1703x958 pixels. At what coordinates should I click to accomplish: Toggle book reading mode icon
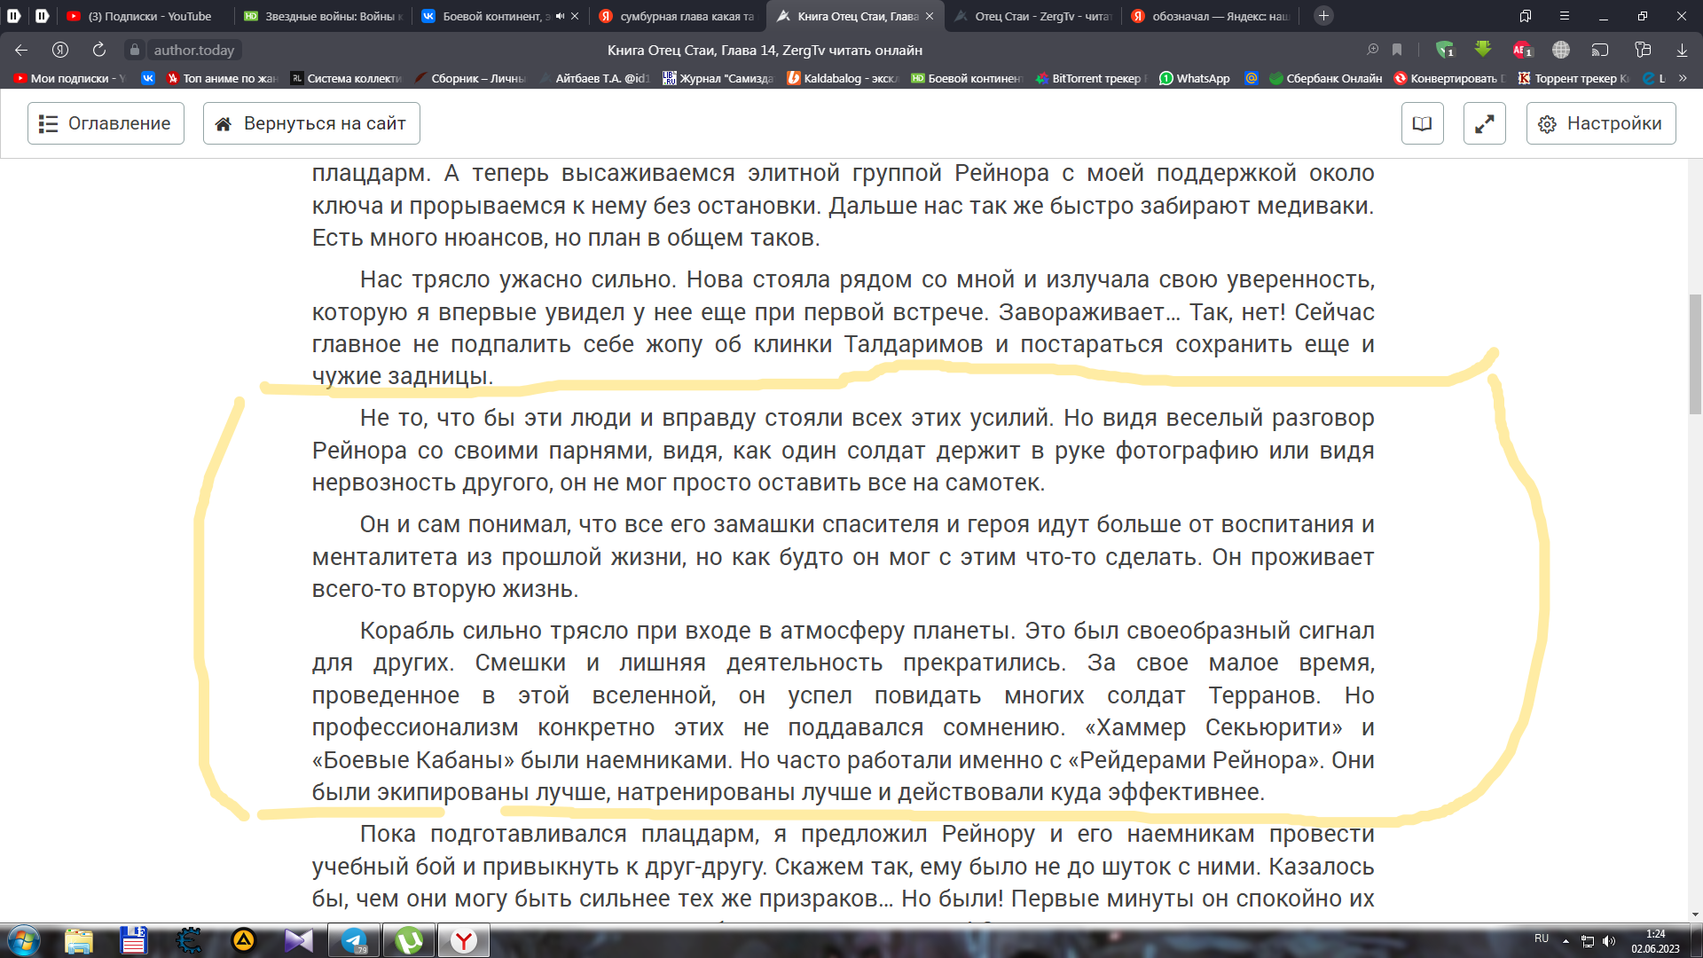[1422, 123]
